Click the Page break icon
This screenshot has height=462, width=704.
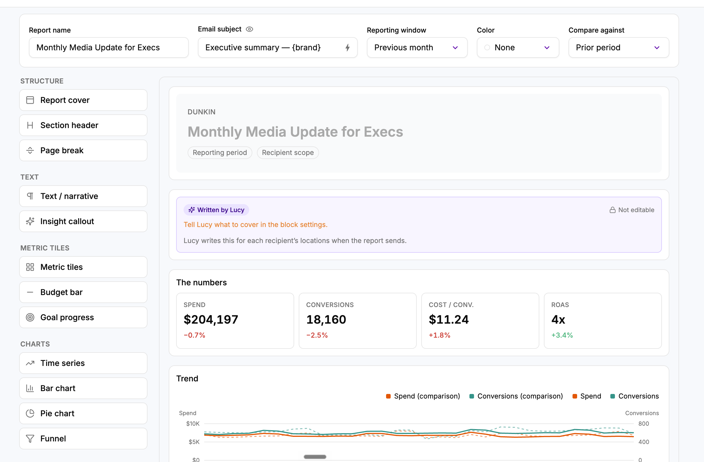click(x=30, y=150)
